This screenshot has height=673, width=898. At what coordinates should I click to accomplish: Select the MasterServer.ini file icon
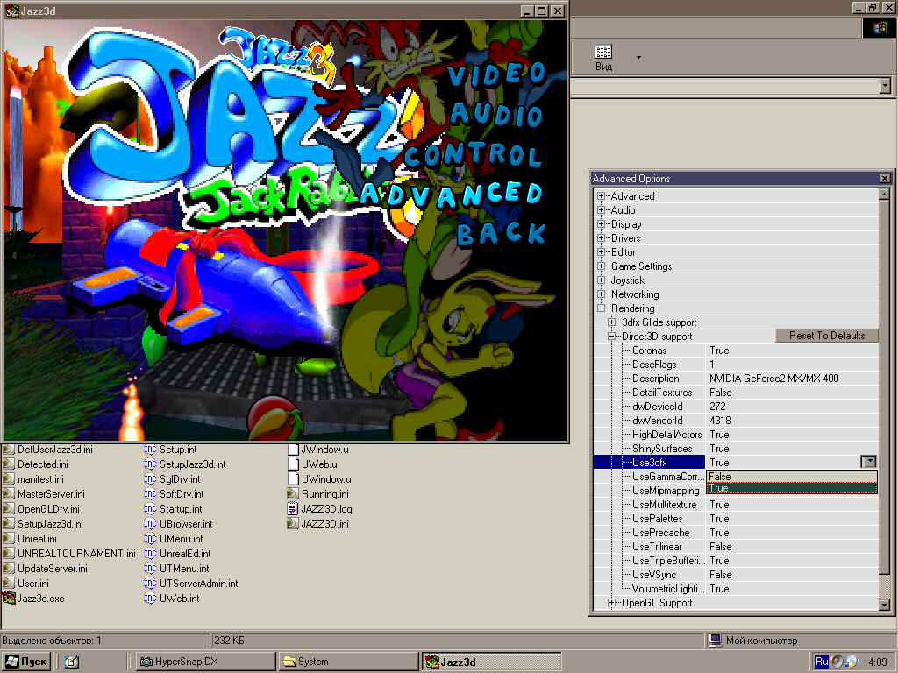click(9, 494)
